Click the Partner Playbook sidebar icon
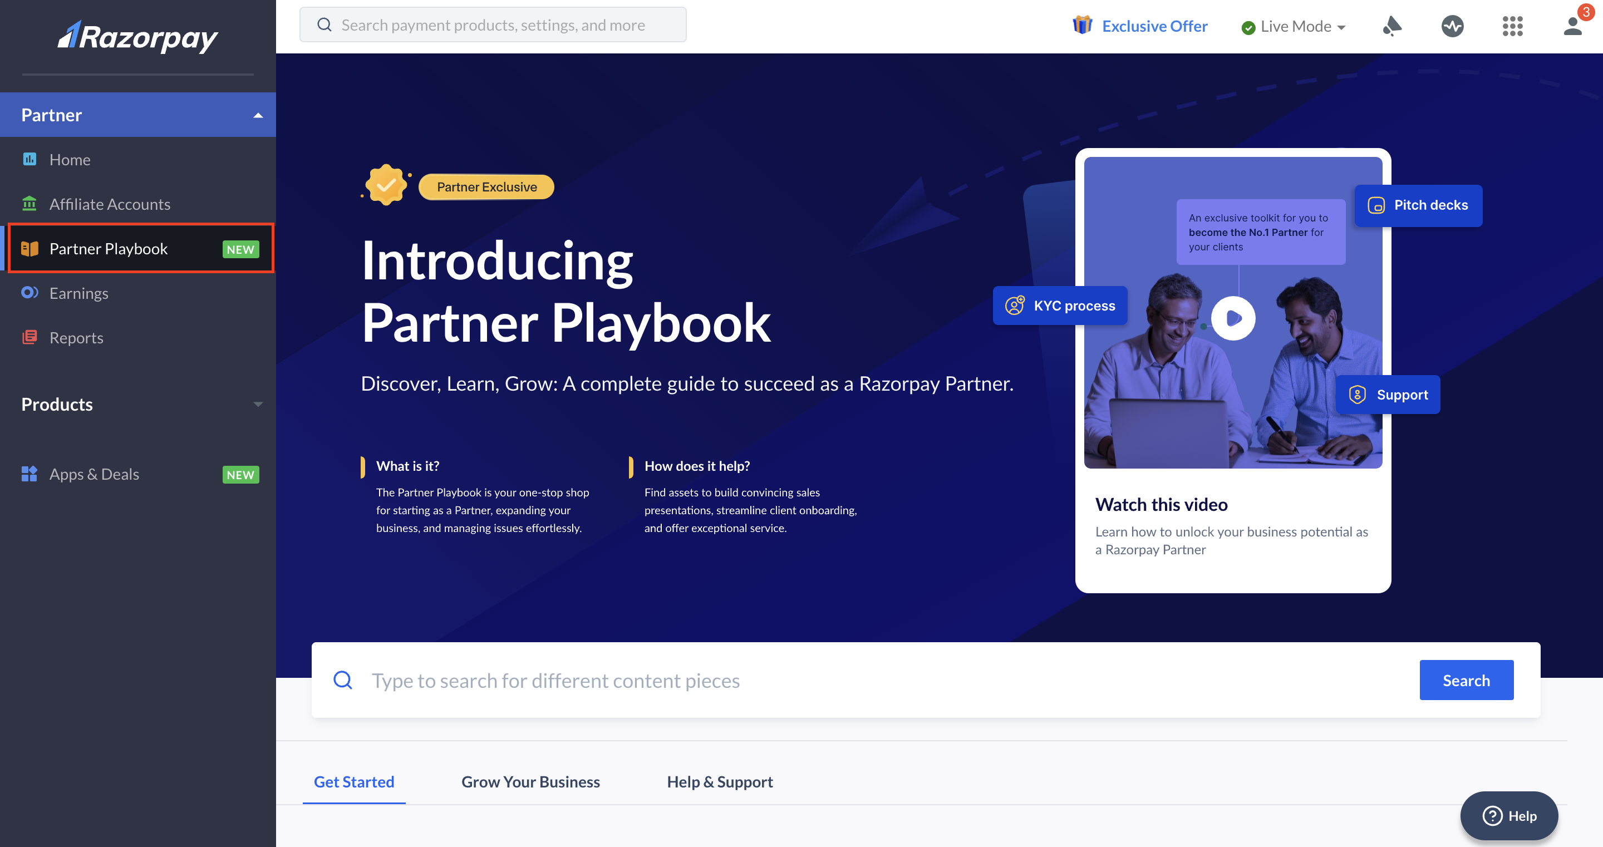The image size is (1603, 847). pyautogui.click(x=28, y=248)
